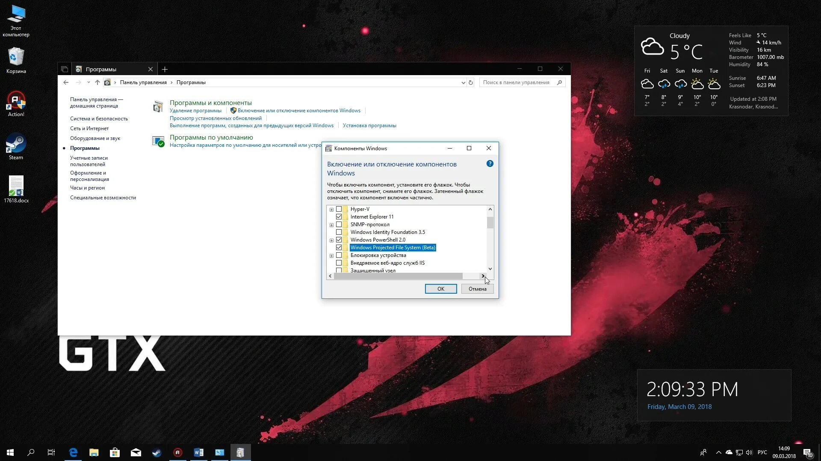Screen dimensions: 821x461
Task: Click the back arrow in Control Panel
Action: (x=66, y=82)
